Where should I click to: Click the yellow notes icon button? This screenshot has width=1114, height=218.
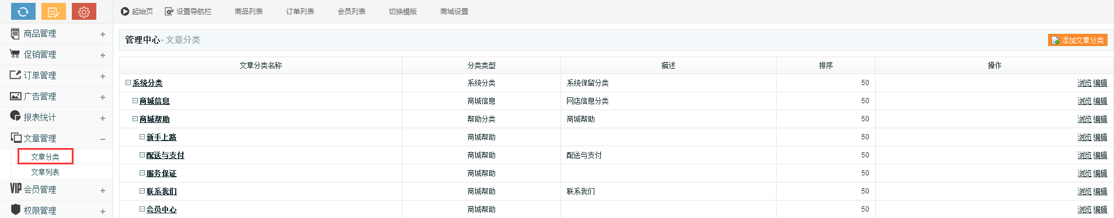(54, 11)
